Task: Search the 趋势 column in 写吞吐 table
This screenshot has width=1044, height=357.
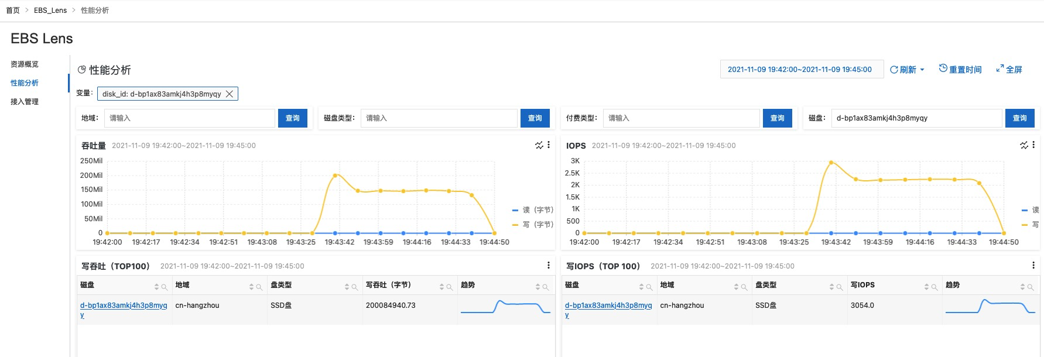Action: tap(546, 287)
